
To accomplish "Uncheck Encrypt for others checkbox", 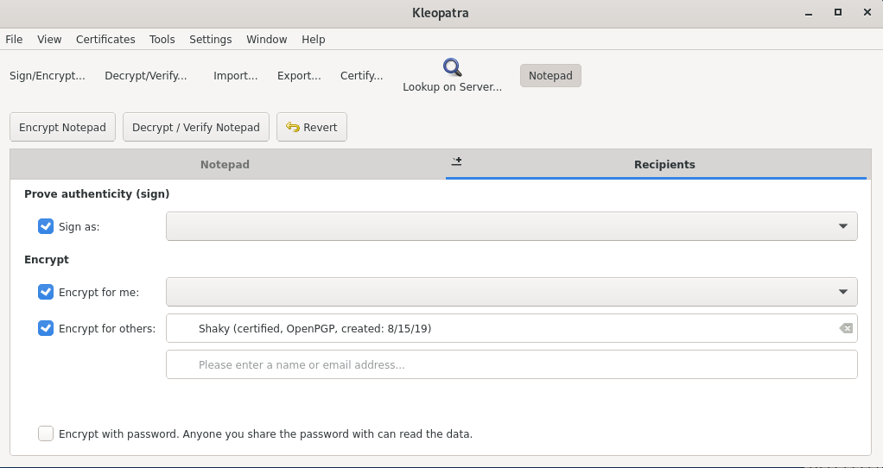I will point(46,328).
